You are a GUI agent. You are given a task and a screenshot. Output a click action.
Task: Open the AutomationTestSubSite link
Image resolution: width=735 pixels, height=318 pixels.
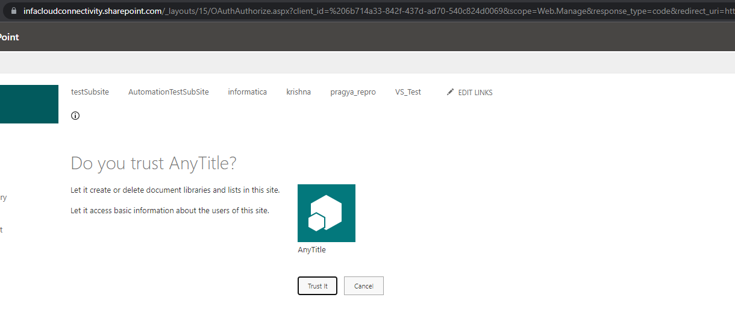click(169, 92)
